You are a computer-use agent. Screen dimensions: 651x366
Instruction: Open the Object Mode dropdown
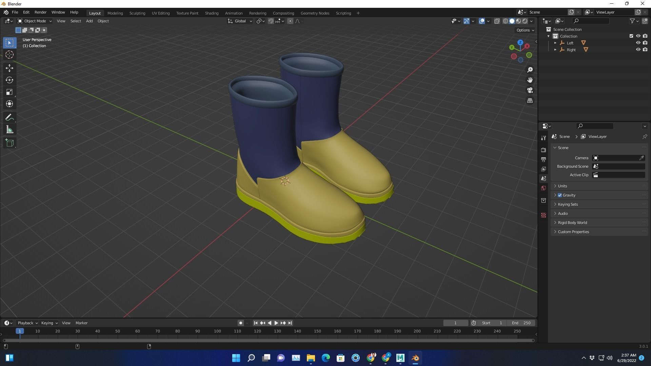[x=35, y=21]
